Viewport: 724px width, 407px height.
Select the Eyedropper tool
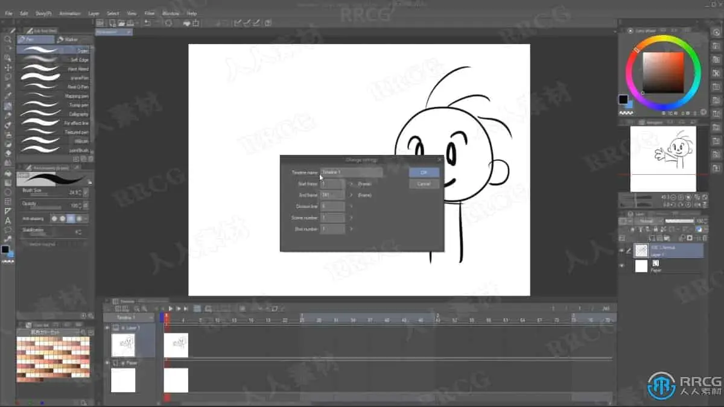tap(8, 96)
